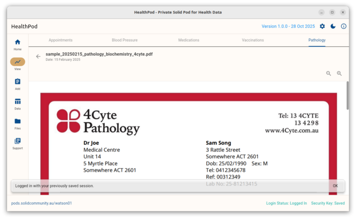Minimize the HealthPod window
This screenshot has height=219, width=356.
coord(321,12)
